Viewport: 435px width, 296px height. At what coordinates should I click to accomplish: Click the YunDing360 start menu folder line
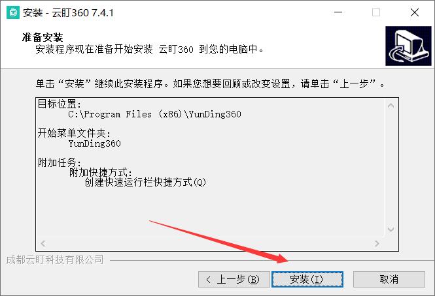pyautogui.click(x=94, y=143)
